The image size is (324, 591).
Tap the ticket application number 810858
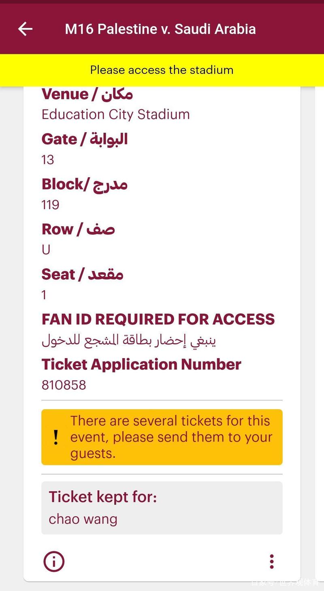click(64, 385)
